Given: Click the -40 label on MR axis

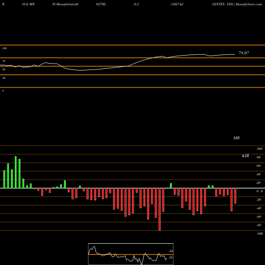Looking at the screenshot, I should click(259, 208).
